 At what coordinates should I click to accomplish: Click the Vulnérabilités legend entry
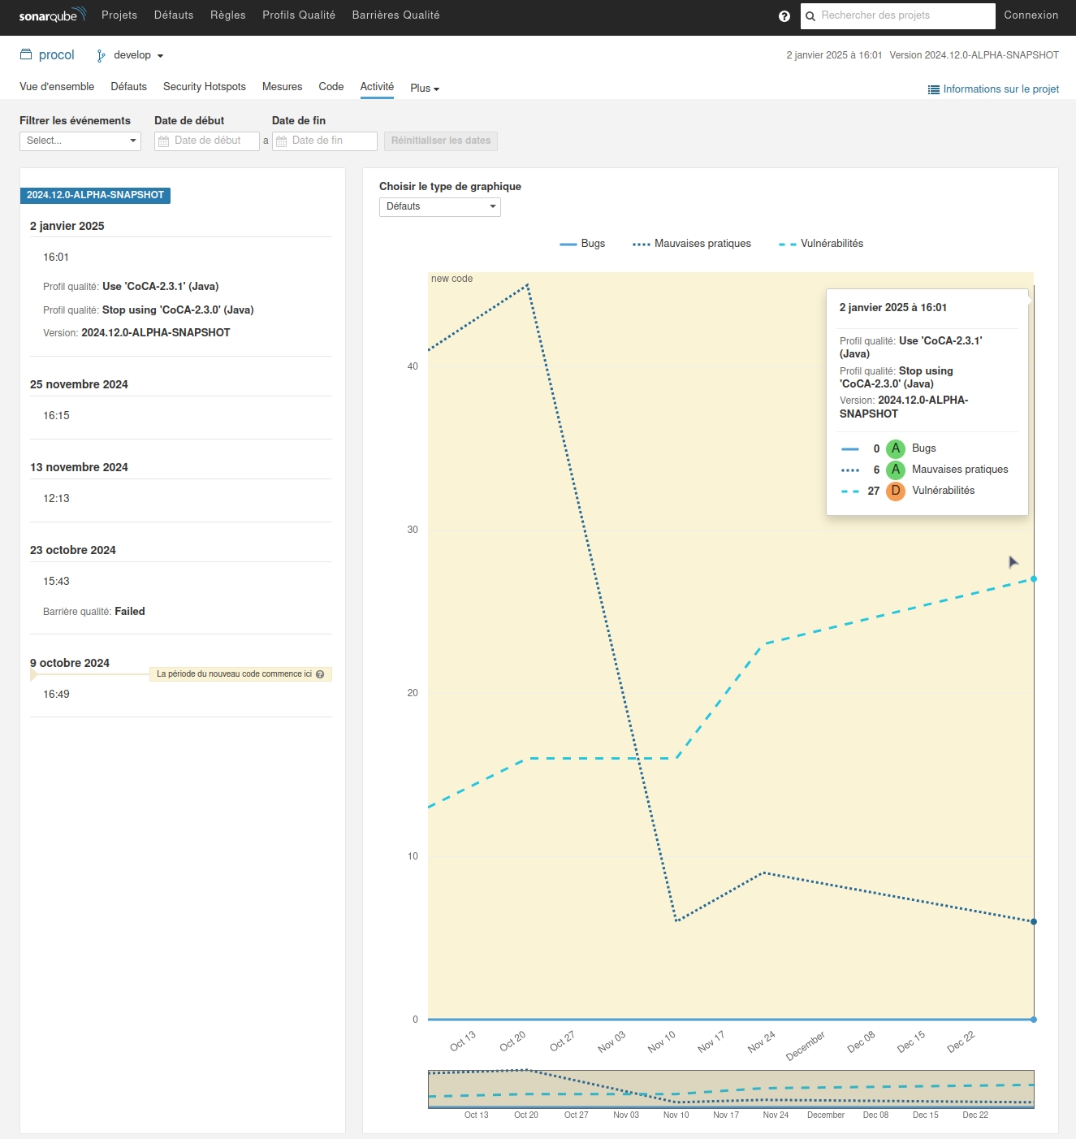(821, 244)
